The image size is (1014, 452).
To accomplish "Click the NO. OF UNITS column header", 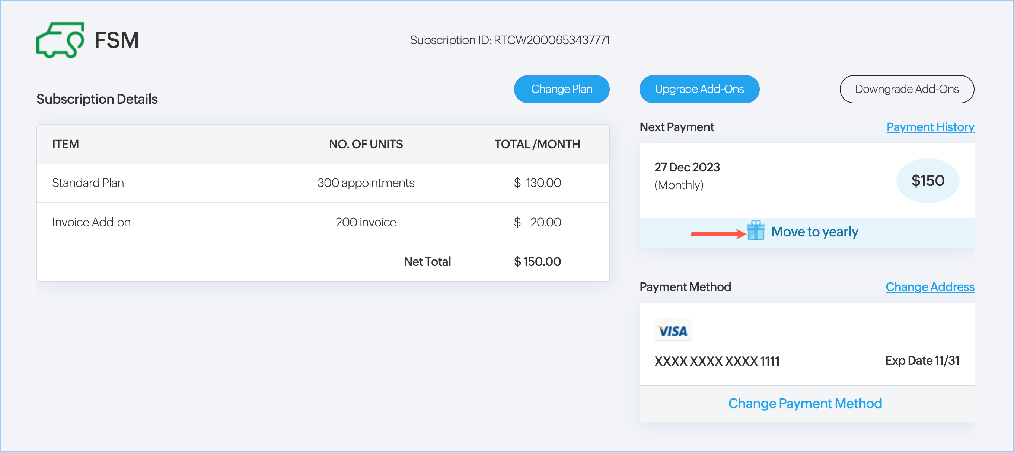I will pyautogui.click(x=365, y=144).
